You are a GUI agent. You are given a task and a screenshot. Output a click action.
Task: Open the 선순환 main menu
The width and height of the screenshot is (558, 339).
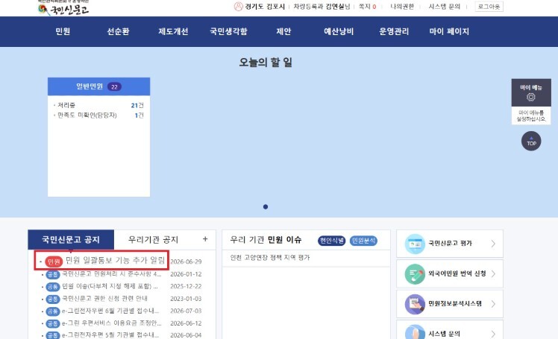(x=118, y=31)
